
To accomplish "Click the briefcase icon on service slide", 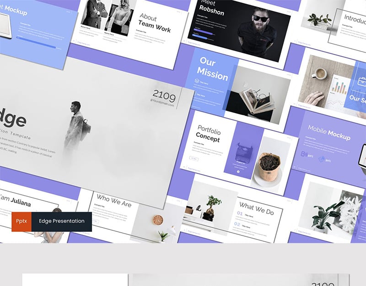I will coord(362,82).
